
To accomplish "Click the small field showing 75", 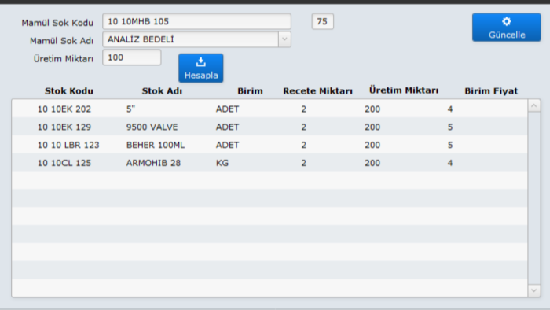I will [x=322, y=21].
